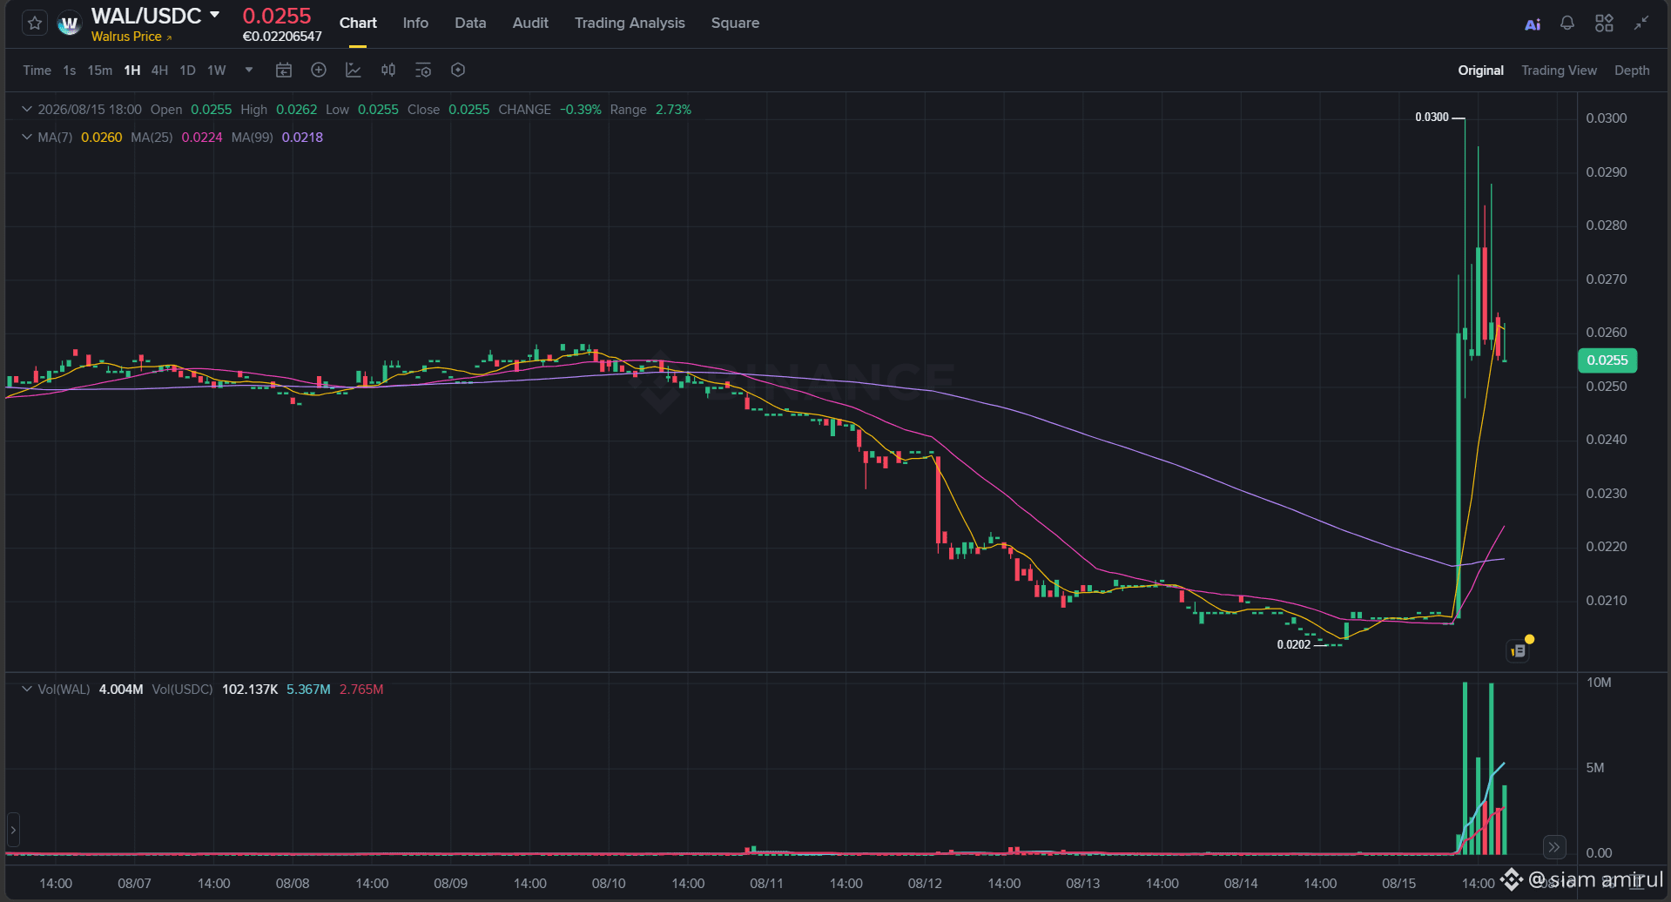Select the 1H interval
Viewport: 1671px width, 902px height.
tap(132, 71)
